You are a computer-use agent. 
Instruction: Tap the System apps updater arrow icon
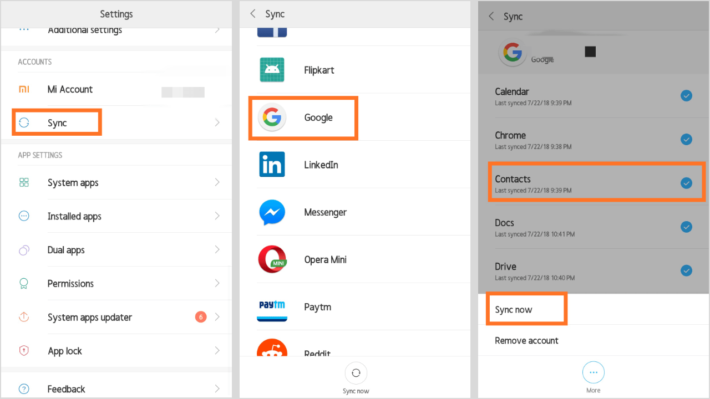tap(24, 317)
